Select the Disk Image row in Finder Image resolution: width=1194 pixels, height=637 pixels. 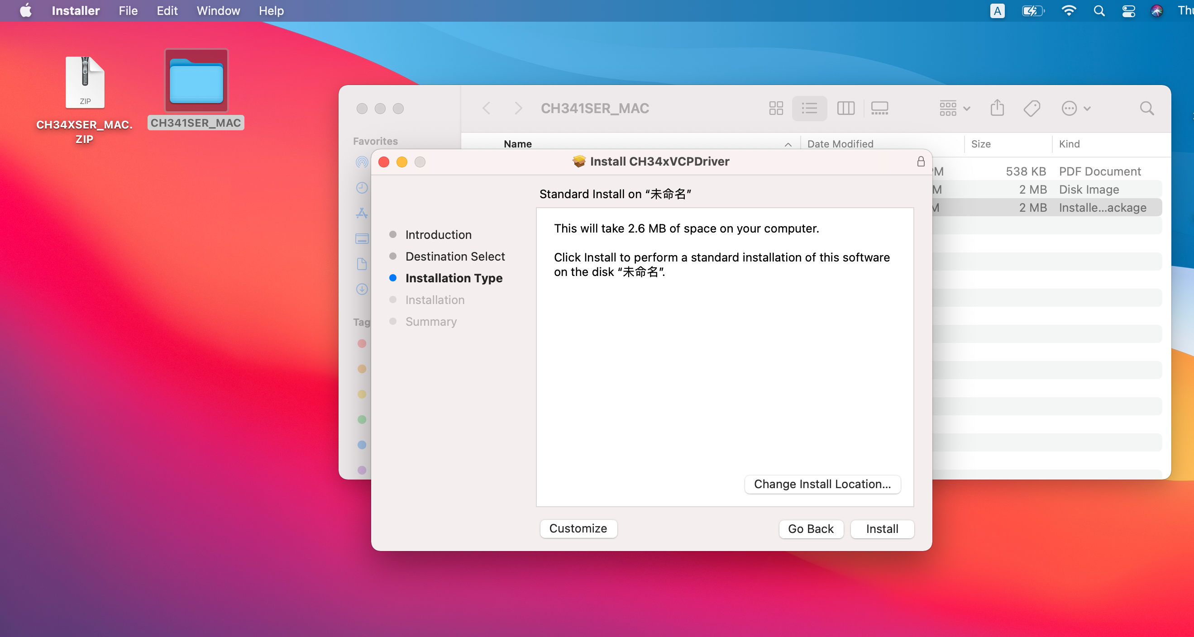tap(1046, 189)
